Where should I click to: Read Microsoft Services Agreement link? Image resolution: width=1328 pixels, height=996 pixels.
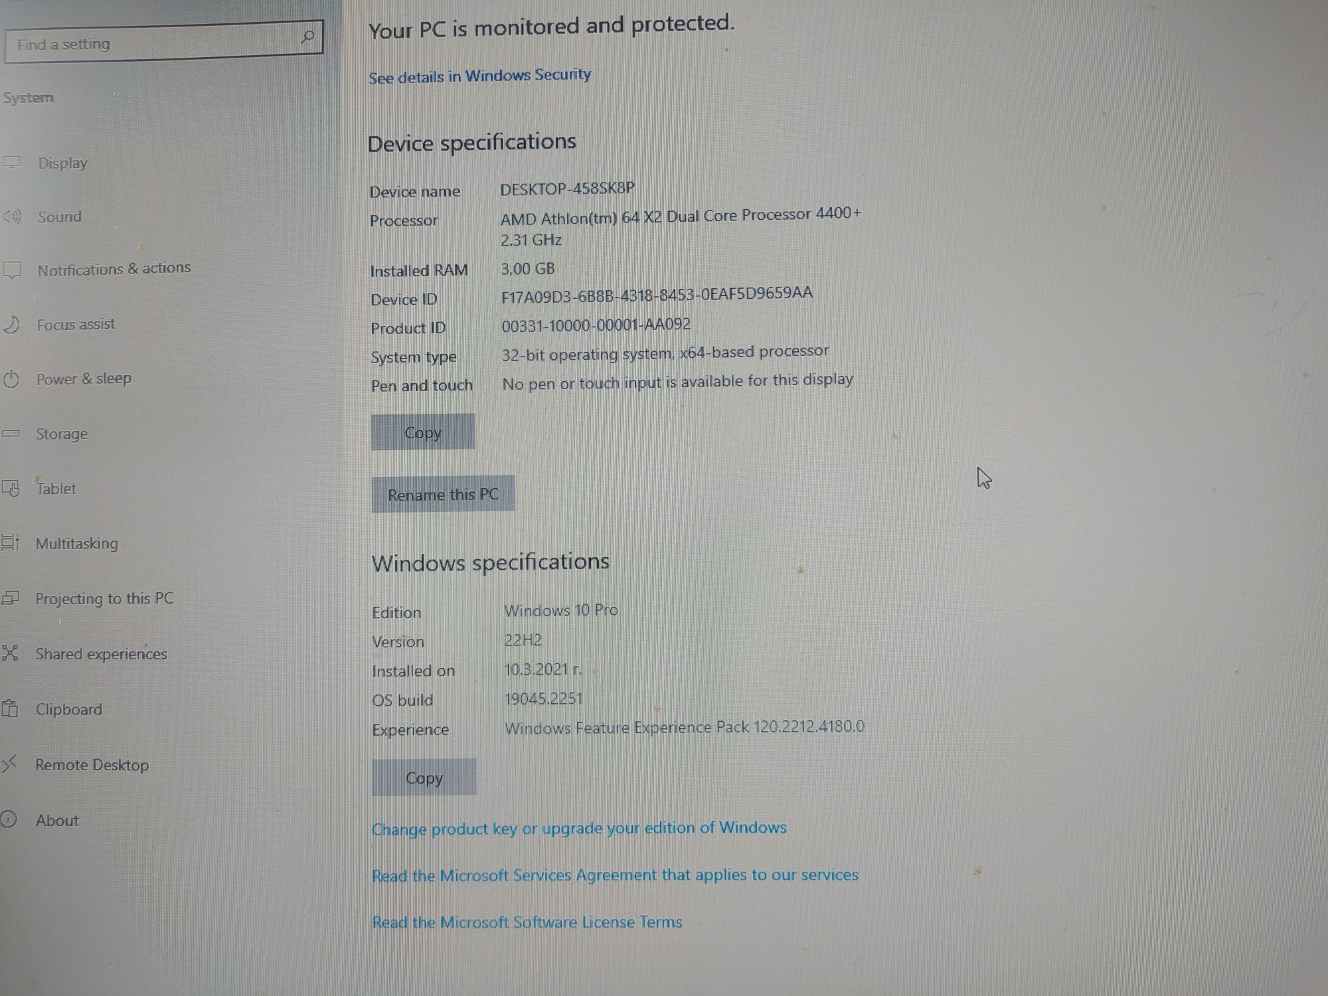pyautogui.click(x=615, y=874)
